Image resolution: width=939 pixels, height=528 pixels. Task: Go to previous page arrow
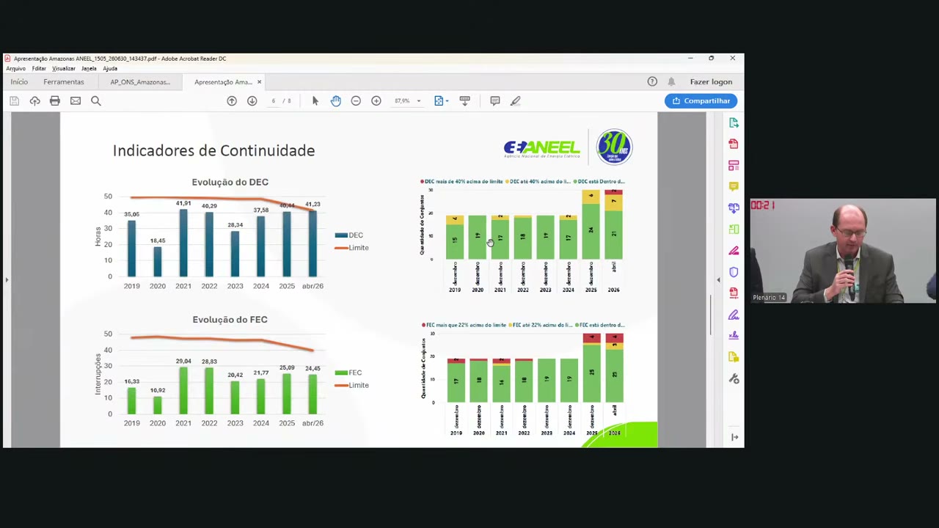tap(232, 100)
